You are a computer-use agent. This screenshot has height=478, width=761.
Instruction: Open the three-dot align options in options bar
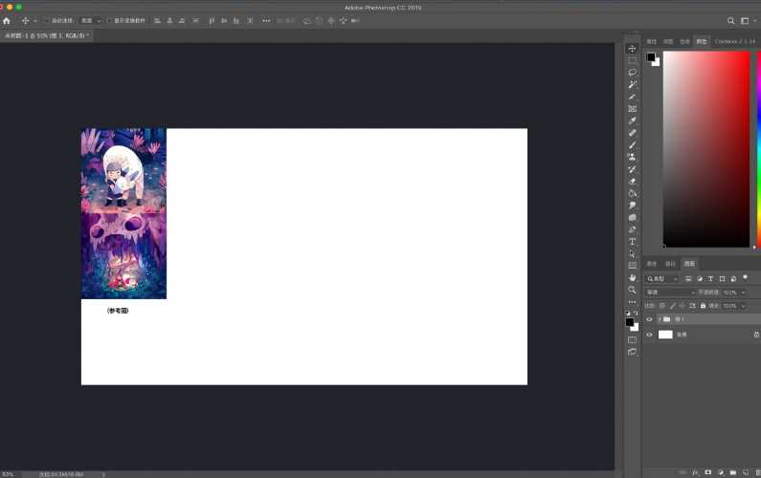266,21
